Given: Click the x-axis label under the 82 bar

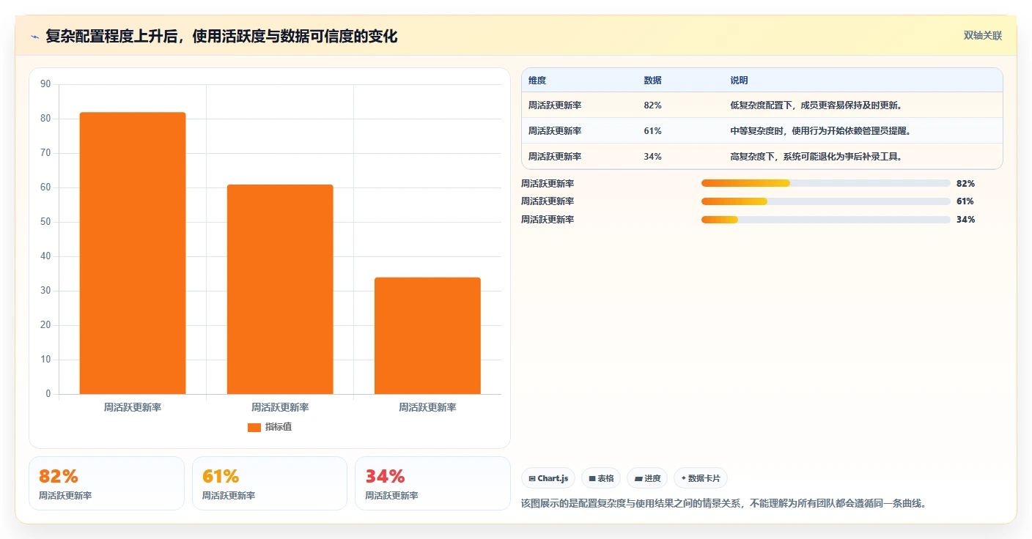Looking at the screenshot, I should click(x=133, y=407).
